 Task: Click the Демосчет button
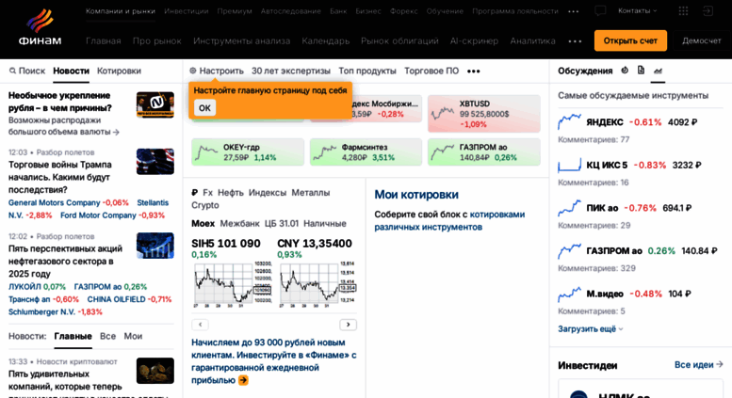click(x=702, y=40)
